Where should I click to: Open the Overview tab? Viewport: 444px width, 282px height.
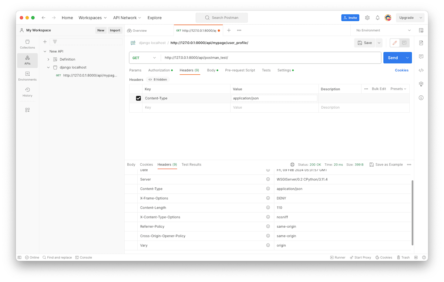(x=137, y=30)
